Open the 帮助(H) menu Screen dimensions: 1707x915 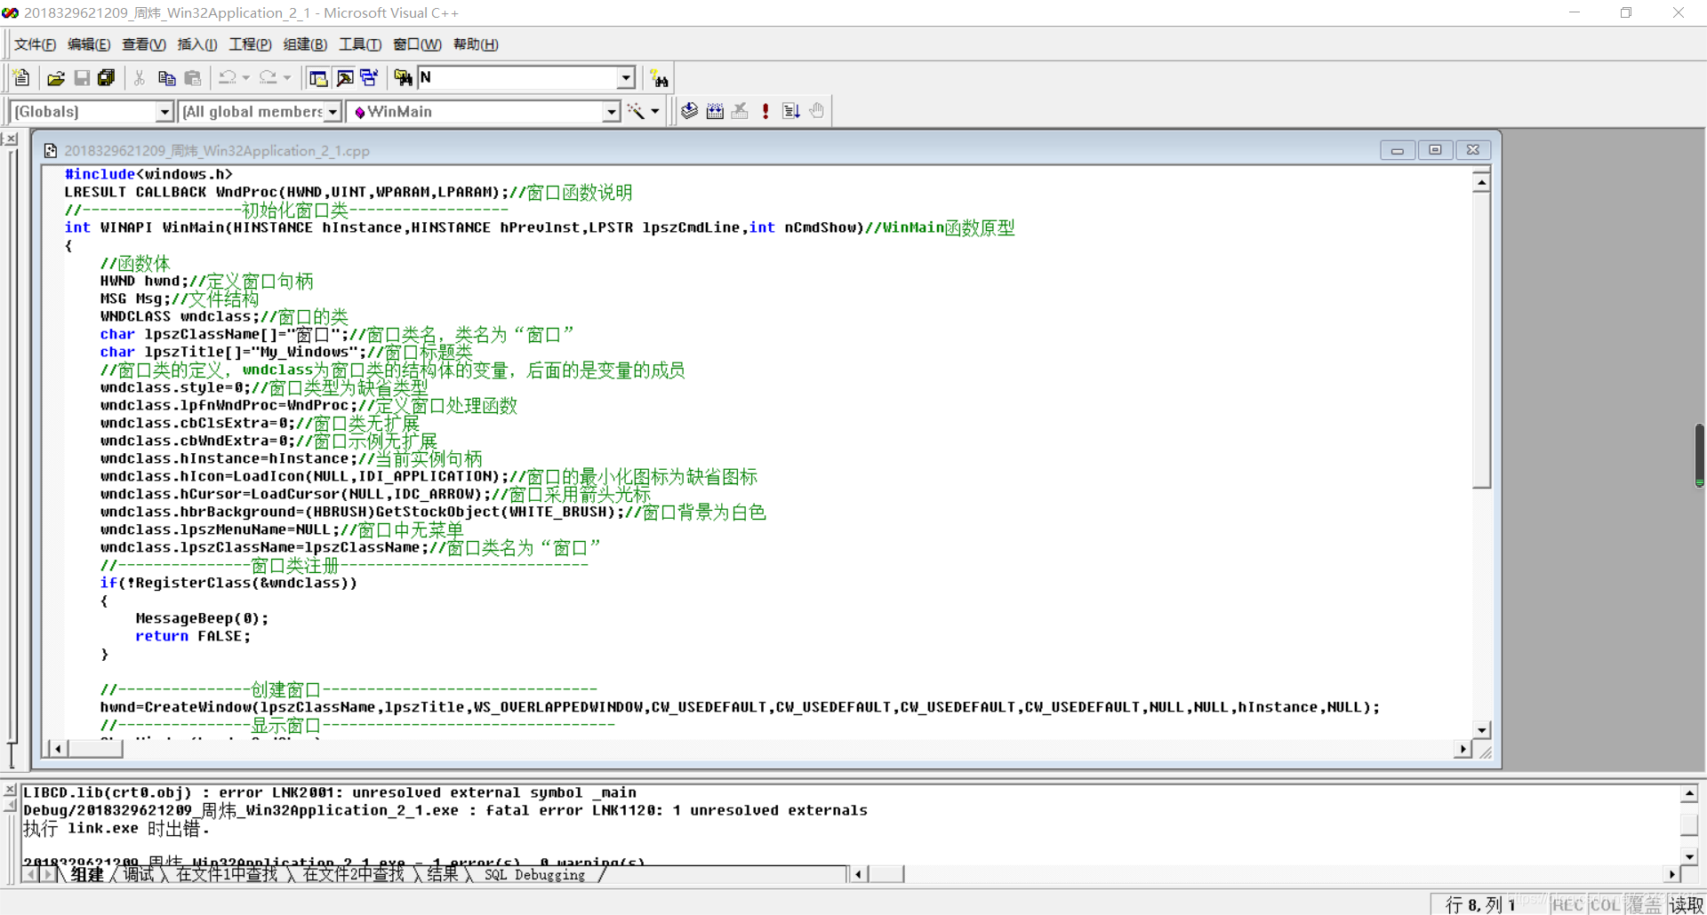click(x=476, y=44)
